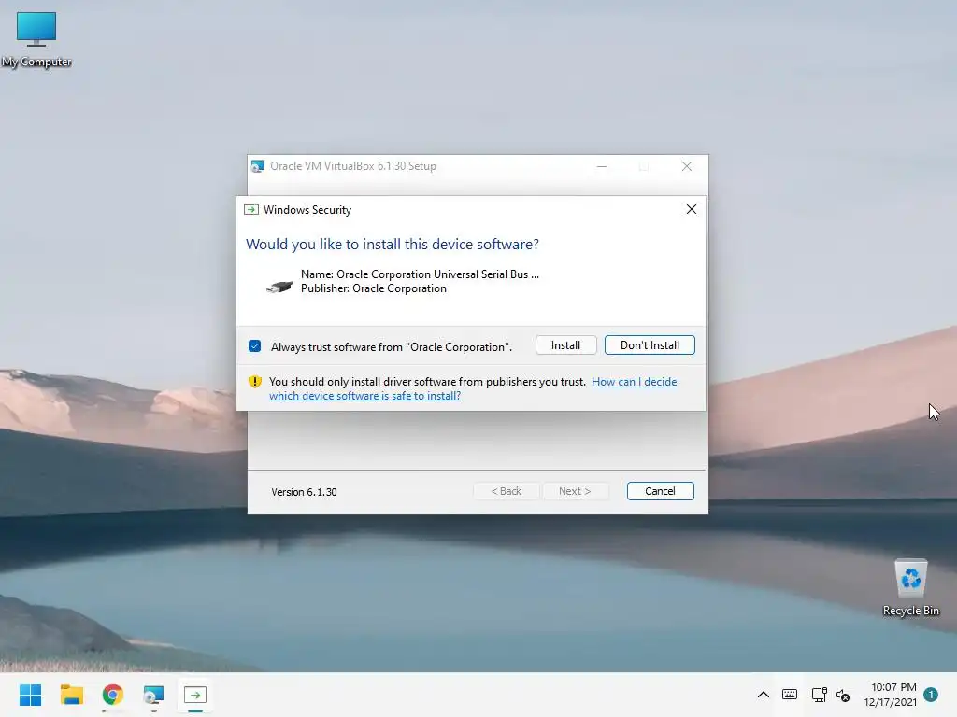Click the 'Version 6.1.30' label
Viewport: 957px width, 717px height.
[x=304, y=491]
